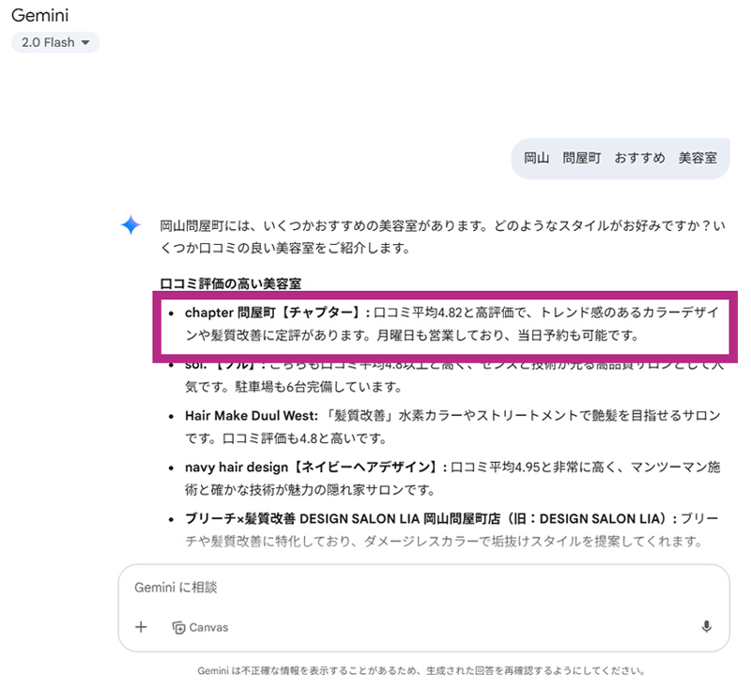Click the blue Gemini sparkle icon
Viewport: 751px width, 690px height.
[x=130, y=225]
